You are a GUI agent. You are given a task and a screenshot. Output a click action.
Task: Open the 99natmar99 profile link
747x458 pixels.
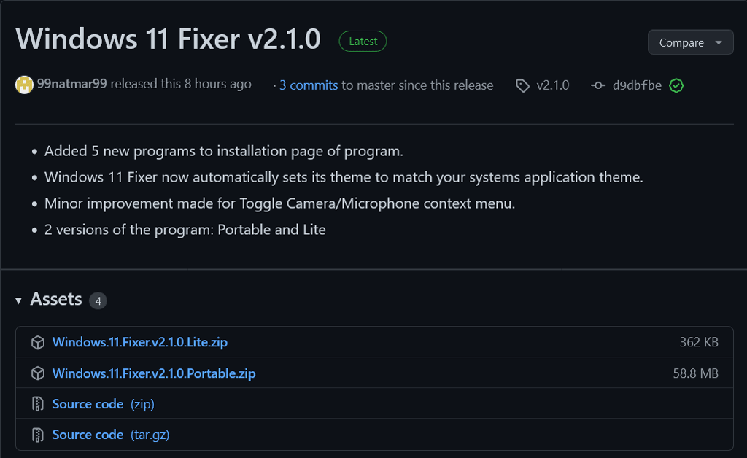point(72,85)
